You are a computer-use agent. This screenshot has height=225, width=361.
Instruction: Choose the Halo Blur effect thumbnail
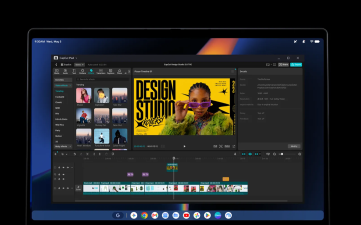120,95
